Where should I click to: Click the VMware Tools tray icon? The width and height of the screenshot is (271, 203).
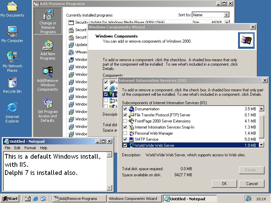pos(249,199)
